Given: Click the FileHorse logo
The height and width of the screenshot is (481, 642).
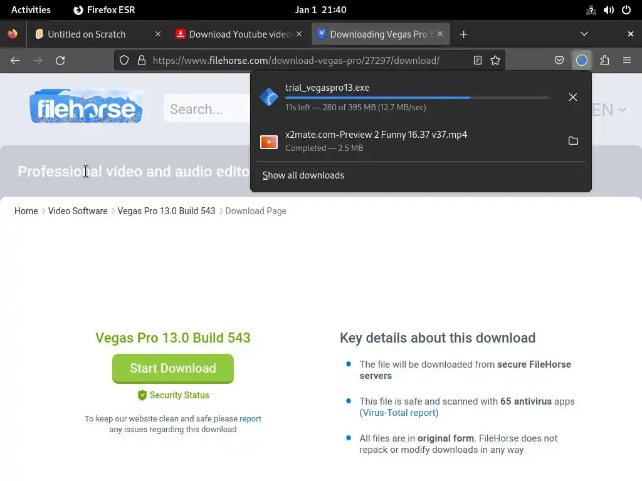Looking at the screenshot, I should tap(86, 106).
